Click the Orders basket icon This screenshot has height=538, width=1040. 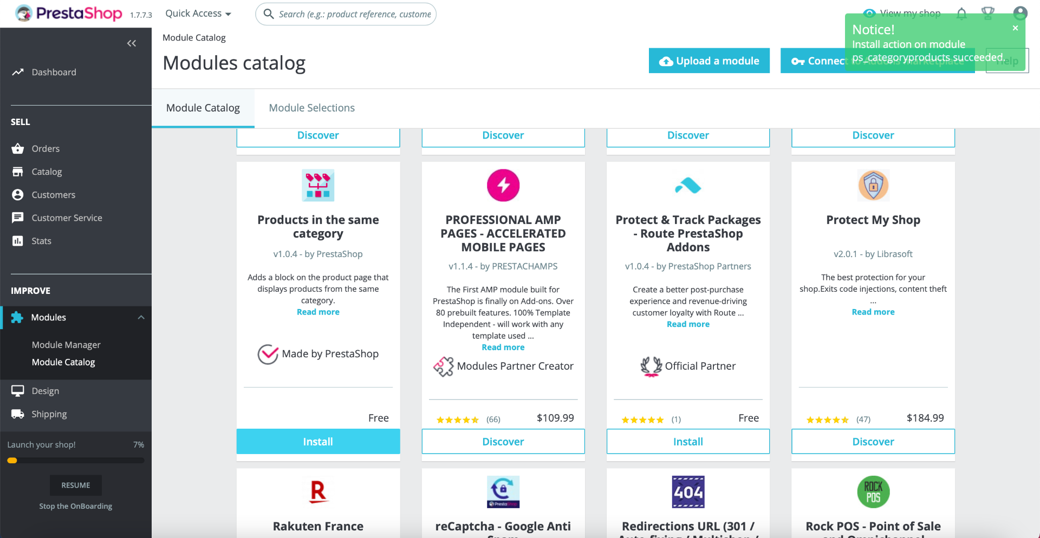(18, 148)
